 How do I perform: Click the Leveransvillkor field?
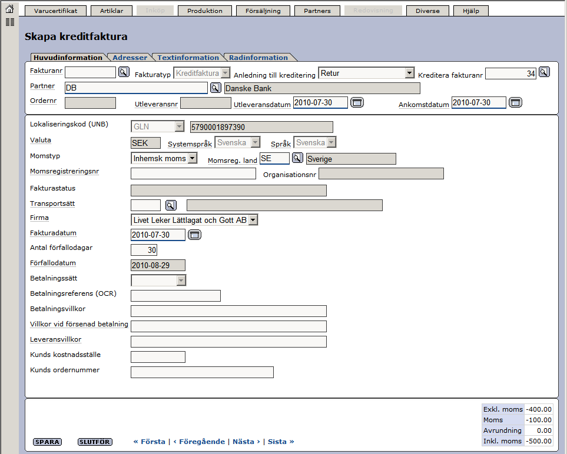pos(228,342)
